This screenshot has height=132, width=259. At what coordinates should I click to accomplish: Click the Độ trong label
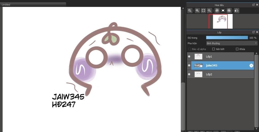192,38
